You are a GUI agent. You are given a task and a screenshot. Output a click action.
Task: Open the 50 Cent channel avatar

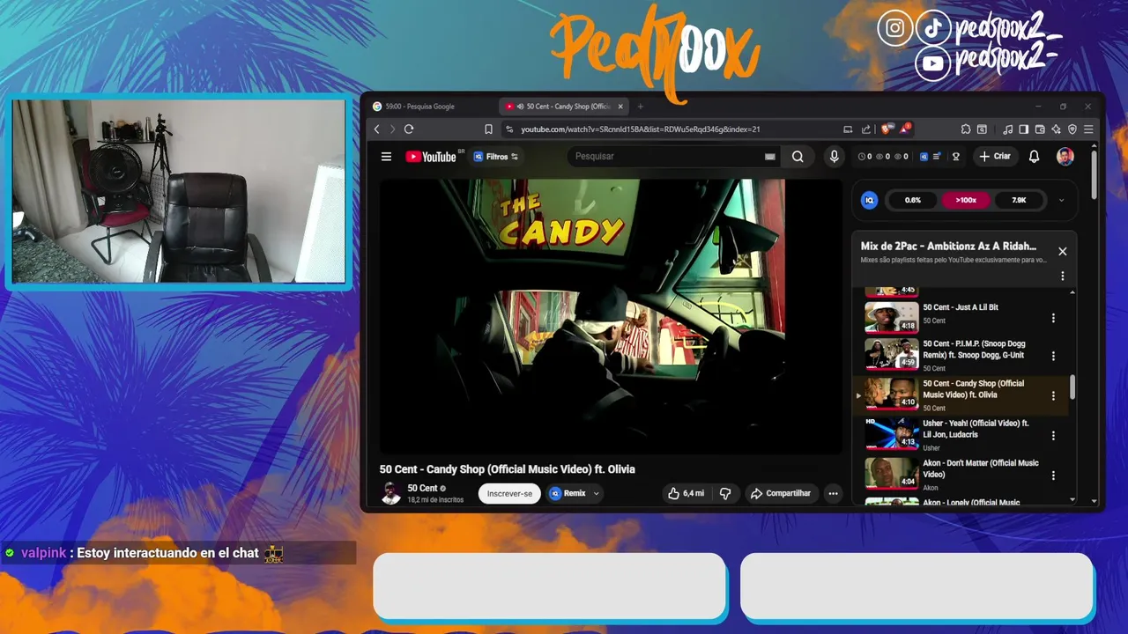point(390,493)
